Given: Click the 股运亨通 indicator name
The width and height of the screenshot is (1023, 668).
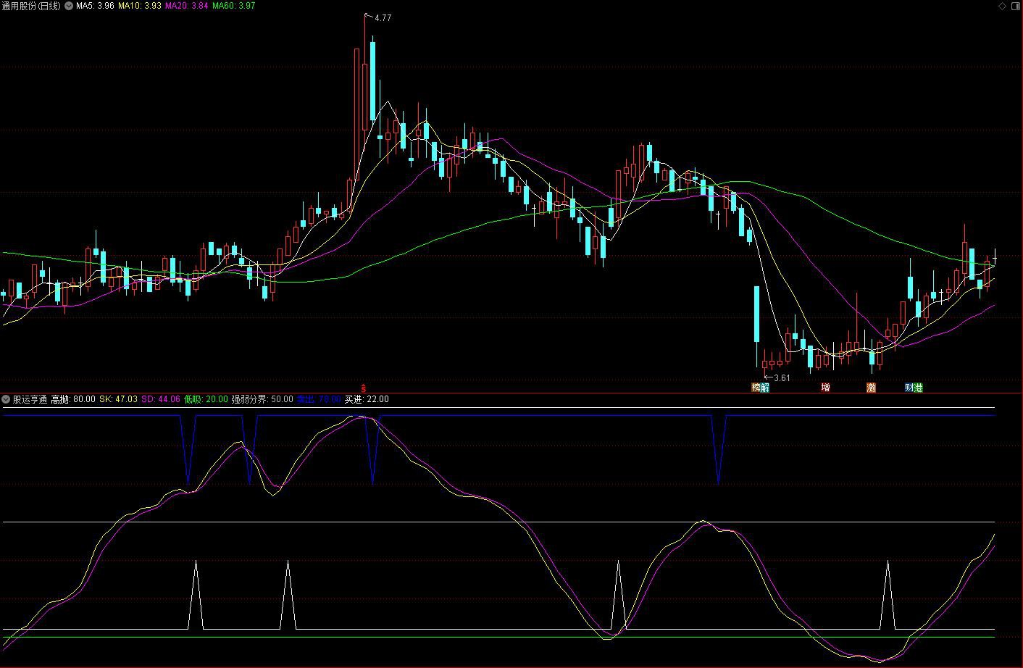Looking at the screenshot, I should (30, 399).
